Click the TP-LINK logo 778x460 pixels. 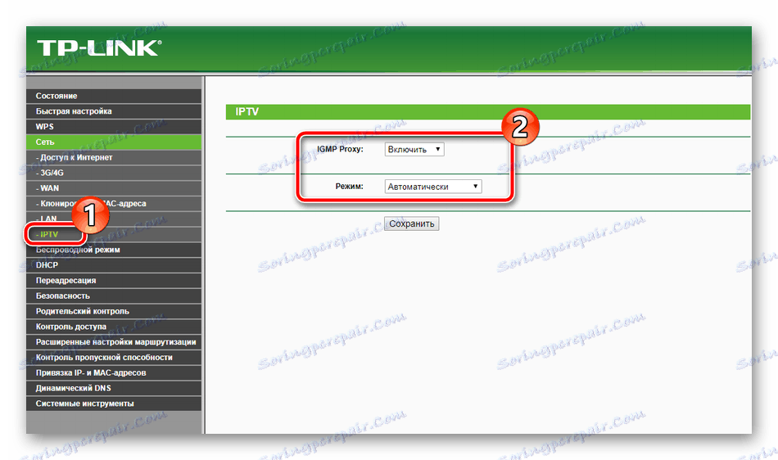pos(99,48)
